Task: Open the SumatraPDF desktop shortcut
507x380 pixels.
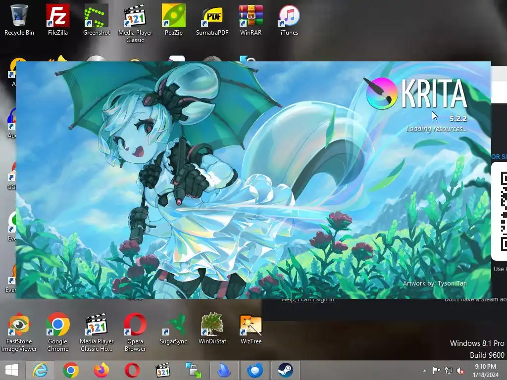Action: [x=212, y=20]
